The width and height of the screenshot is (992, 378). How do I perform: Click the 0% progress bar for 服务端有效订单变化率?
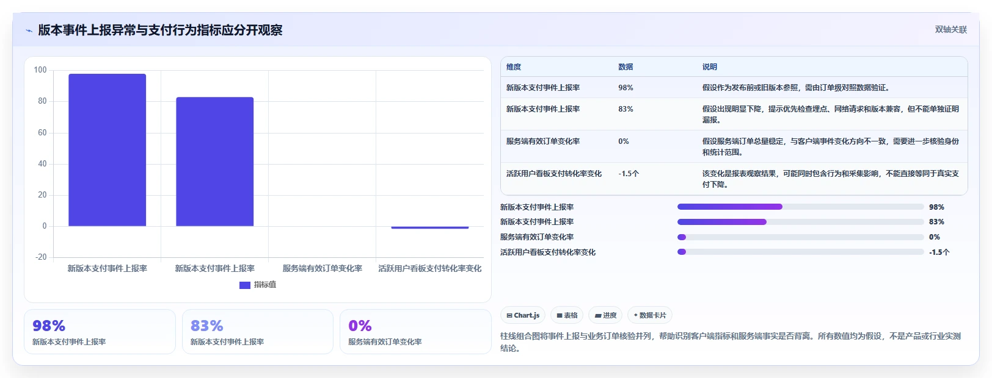tap(801, 237)
